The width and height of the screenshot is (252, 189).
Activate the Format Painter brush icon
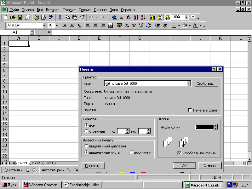point(82,17)
